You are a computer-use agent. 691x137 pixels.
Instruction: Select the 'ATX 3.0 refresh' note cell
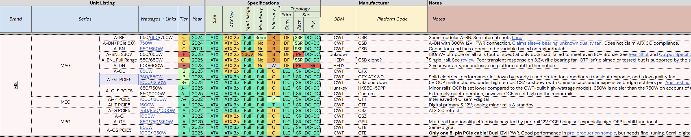[x=559, y=111]
